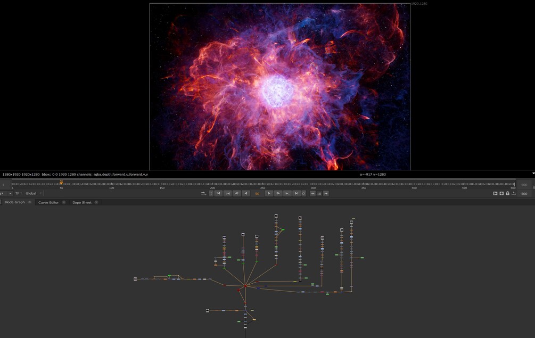The image size is (535, 338).
Task: Click the timeline at frame 400
Action: [414, 184]
